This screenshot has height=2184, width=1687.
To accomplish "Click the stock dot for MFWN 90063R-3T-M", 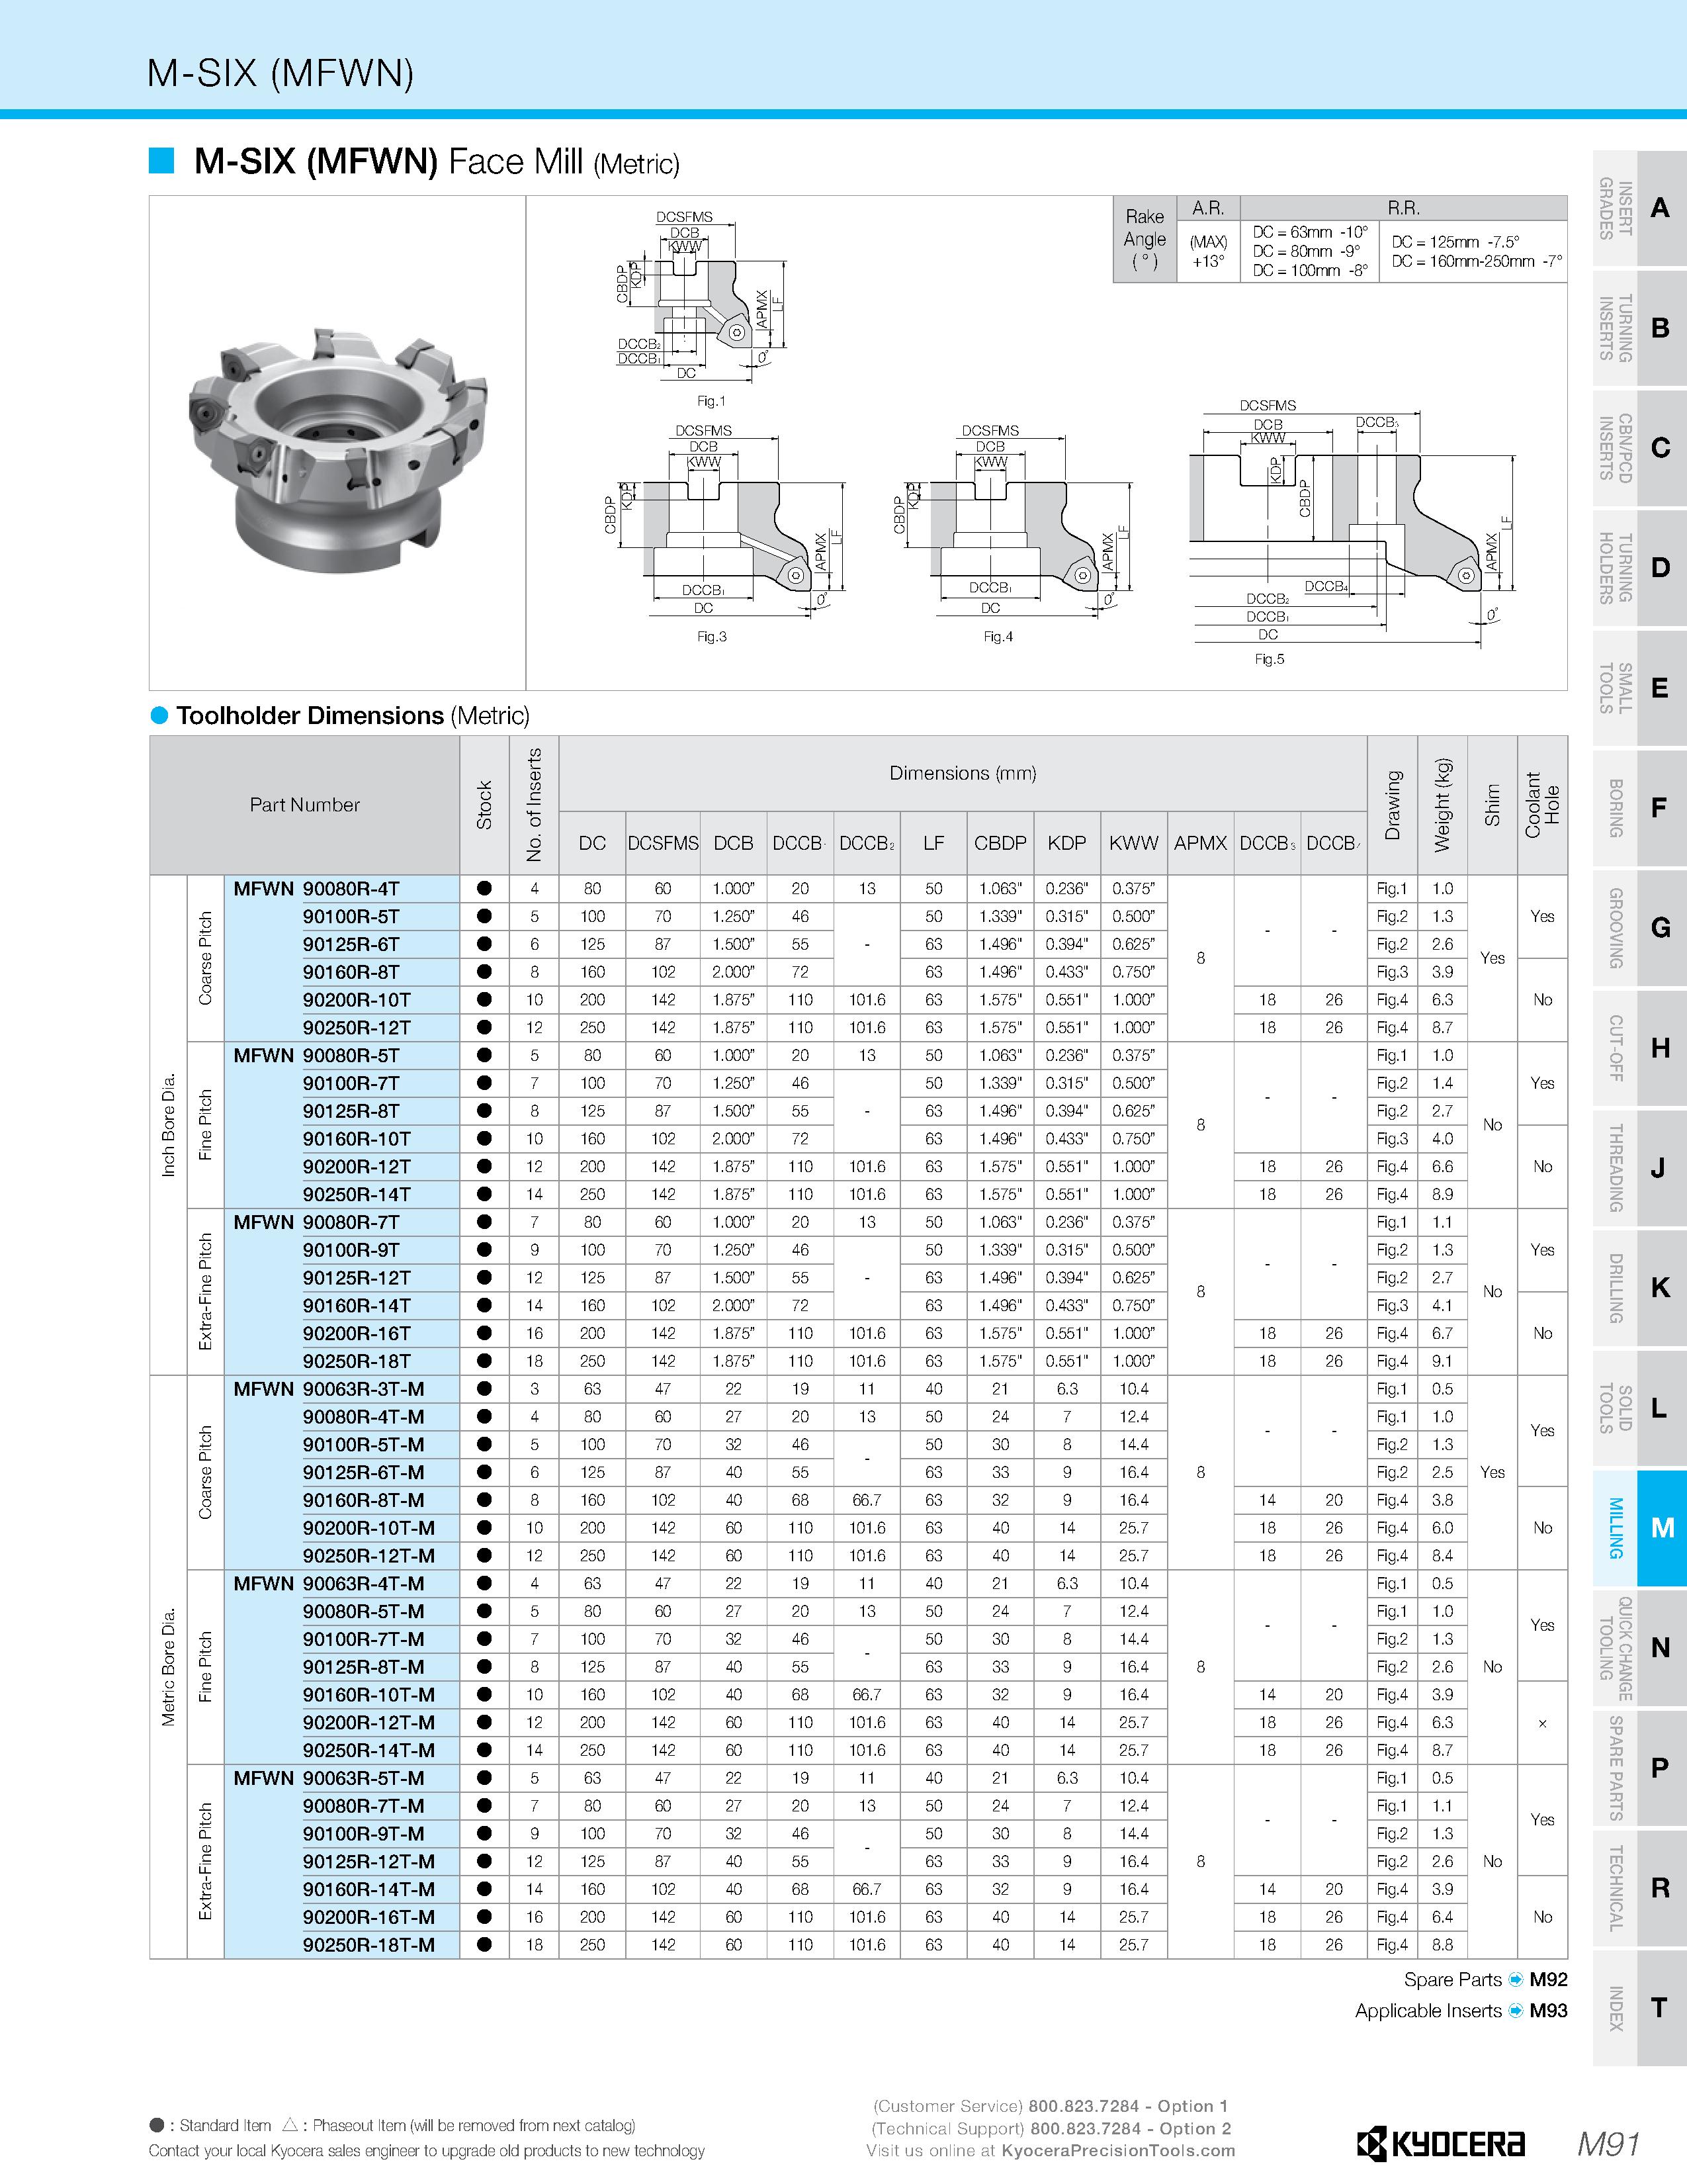I will click(x=485, y=1388).
